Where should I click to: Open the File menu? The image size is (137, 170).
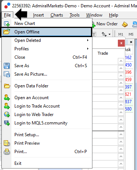point(7,15)
